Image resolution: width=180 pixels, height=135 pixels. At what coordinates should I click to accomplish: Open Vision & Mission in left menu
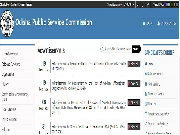point(10,54)
